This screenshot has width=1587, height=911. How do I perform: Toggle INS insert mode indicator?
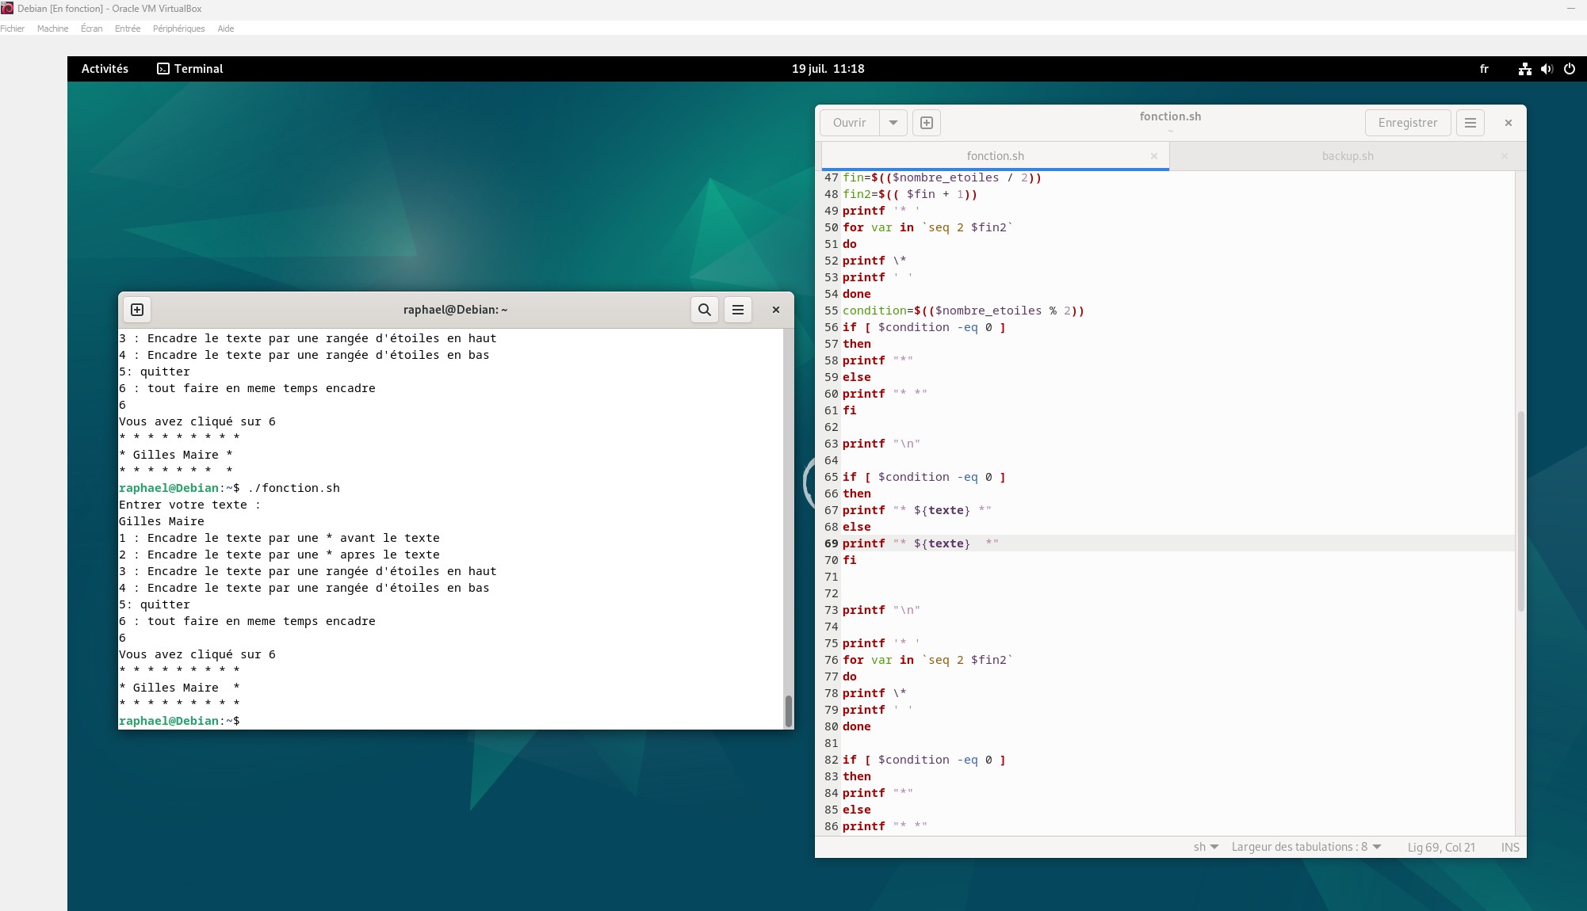pos(1509,847)
